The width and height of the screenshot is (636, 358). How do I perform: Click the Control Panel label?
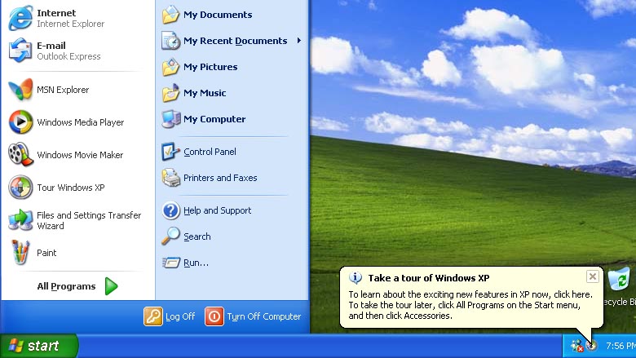coord(210,152)
